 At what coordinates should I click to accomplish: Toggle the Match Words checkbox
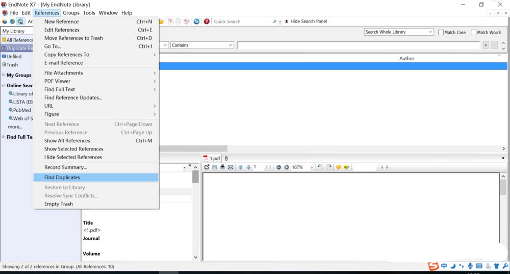(x=474, y=32)
